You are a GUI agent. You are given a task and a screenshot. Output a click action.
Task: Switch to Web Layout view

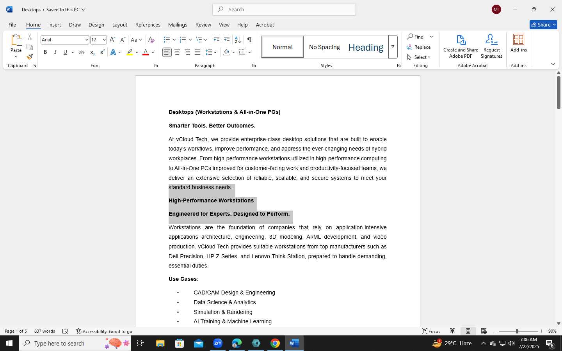(x=484, y=331)
